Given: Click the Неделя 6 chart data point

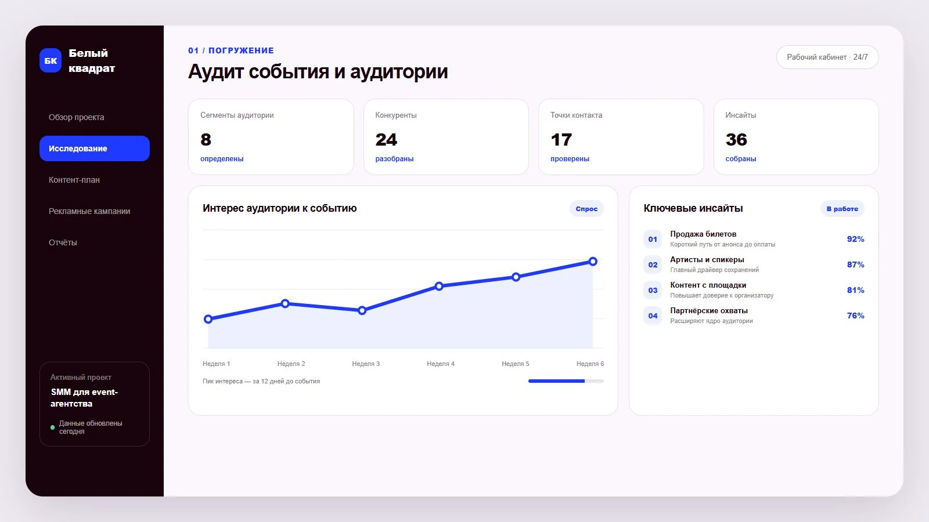Looking at the screenshot, I should 593,262.
